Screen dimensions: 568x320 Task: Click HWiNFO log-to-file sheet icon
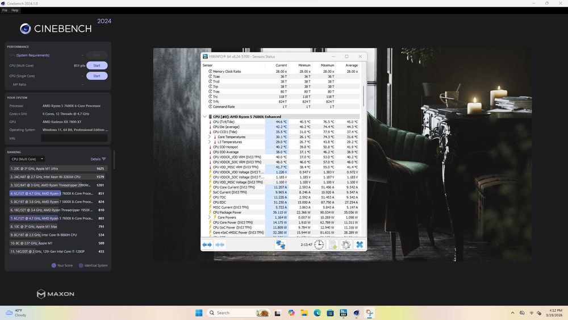coord(332,244)
